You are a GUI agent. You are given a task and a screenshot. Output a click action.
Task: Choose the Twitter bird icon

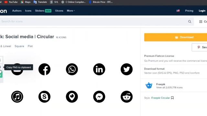126,69
